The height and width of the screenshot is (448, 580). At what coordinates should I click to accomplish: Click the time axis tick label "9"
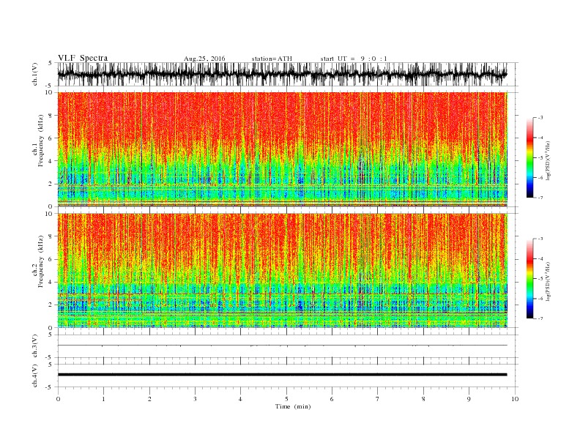[x=469, y=399]
